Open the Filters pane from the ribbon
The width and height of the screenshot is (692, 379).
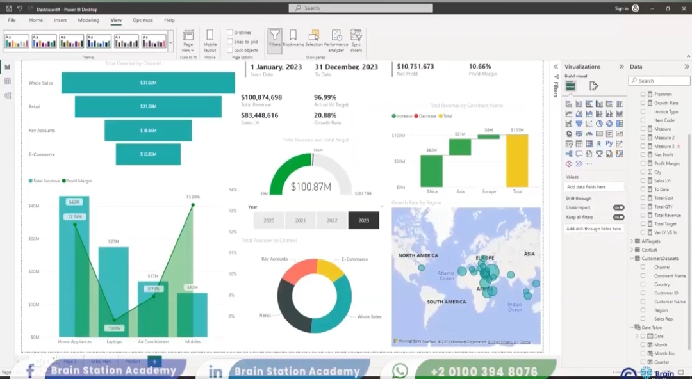(274, 40)
